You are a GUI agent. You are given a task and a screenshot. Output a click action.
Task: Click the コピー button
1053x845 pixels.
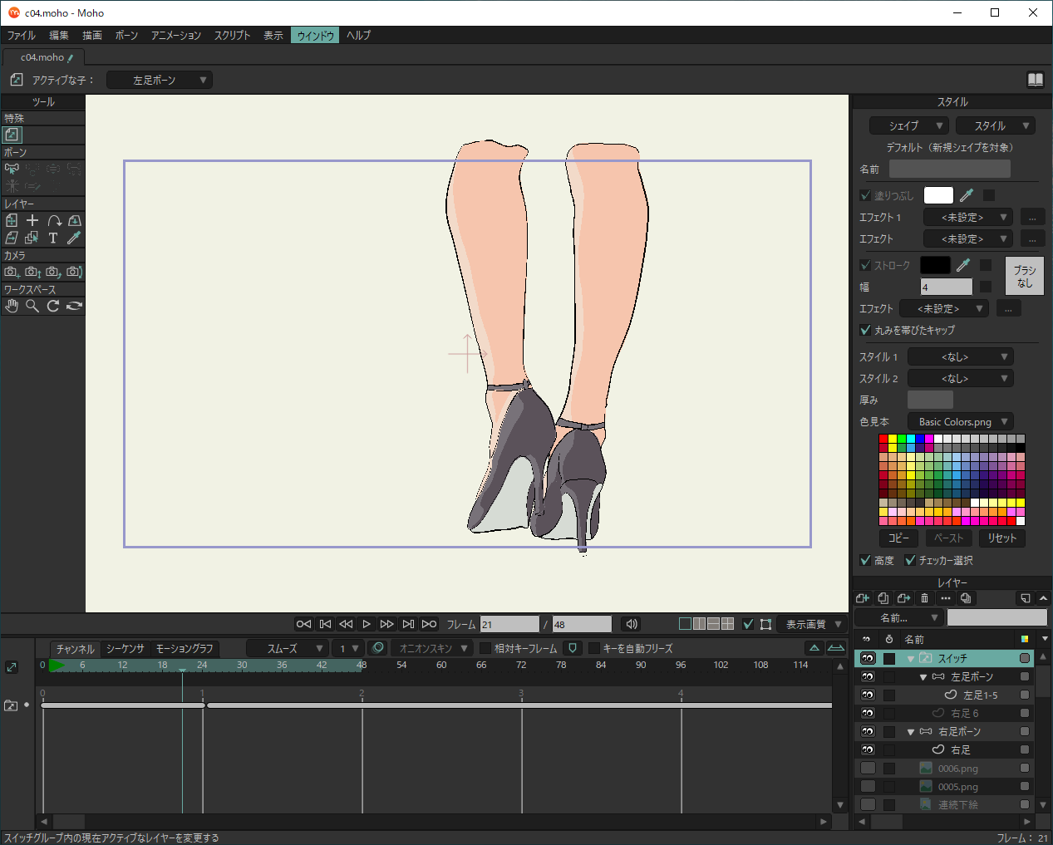pyautogui.click(x=898, y=538)
